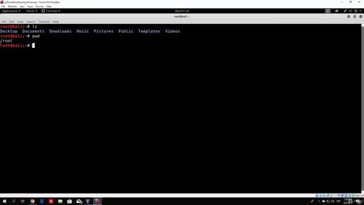Click the Desktop directory name in terminal

pyautogui.click(x=9, y=31)
